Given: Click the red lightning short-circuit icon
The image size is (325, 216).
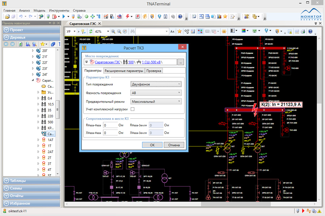Looking at the screenshot, I should [127, 17].
